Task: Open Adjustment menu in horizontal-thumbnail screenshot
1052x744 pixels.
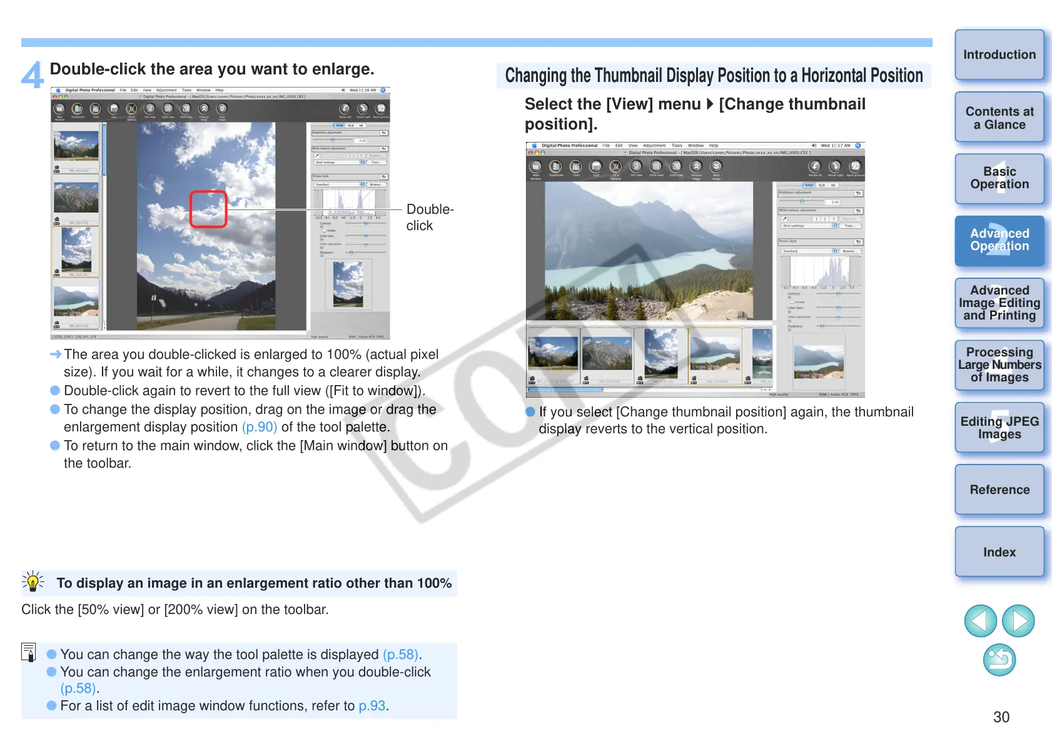Action: (x=654, y=146)
